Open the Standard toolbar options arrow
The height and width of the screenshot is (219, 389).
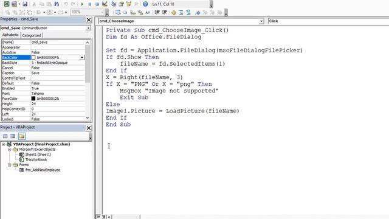click(x=211, y=4)
